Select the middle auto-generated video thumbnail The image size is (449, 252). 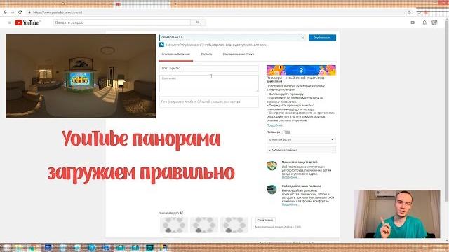pos(204,225)
